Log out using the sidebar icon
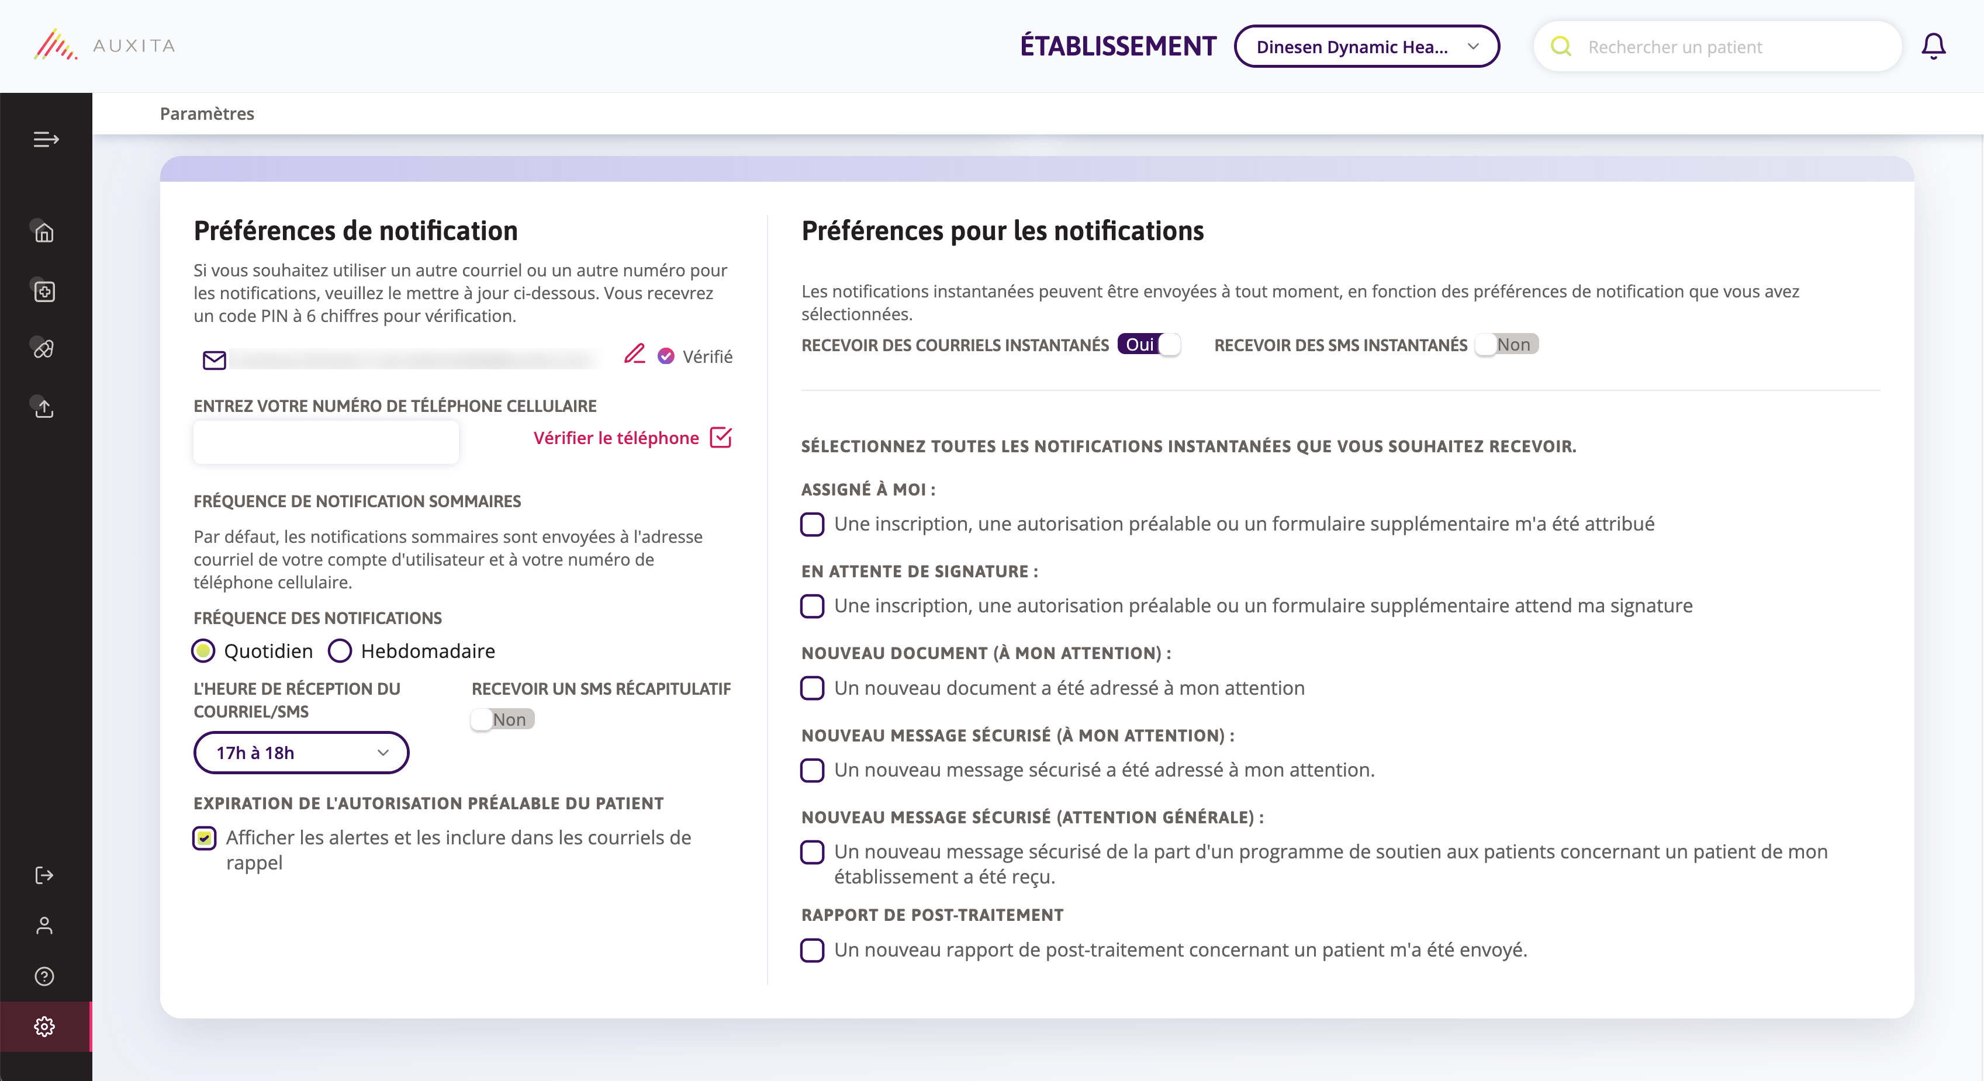 [x=44, y=875]
